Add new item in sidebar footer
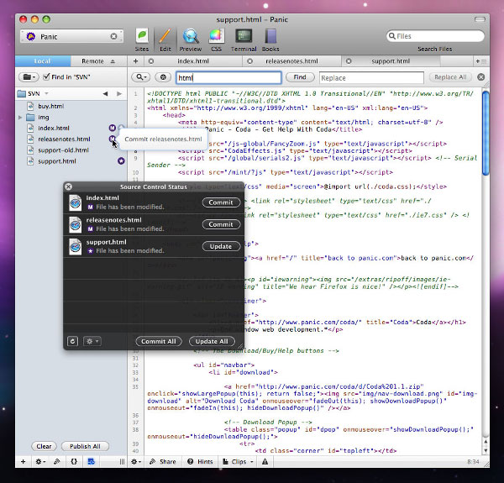Screen dimensions: 504x483 tap(24, 462)
